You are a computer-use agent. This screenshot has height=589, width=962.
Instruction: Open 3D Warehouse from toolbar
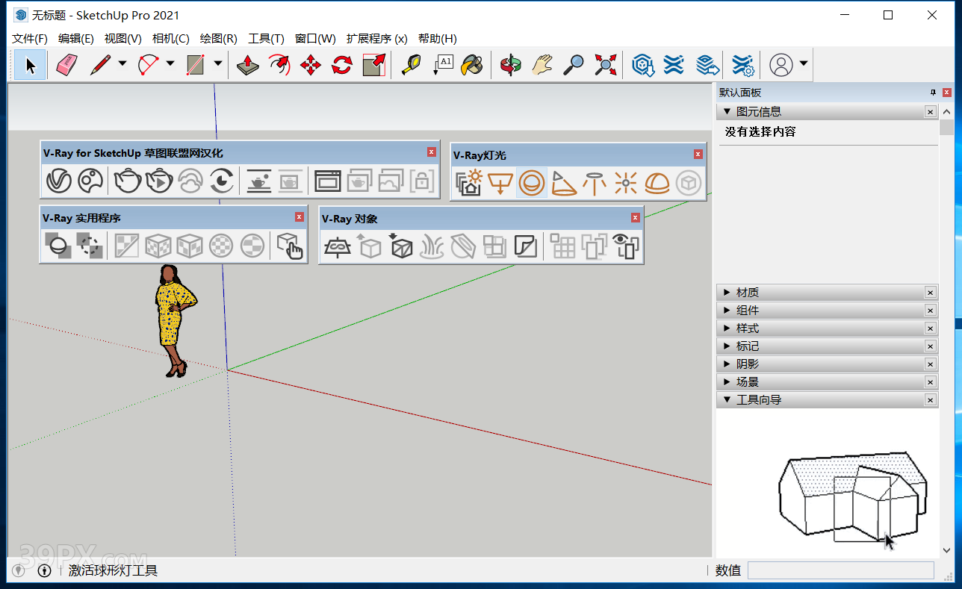pyautogui.click(x=643, y=65)
